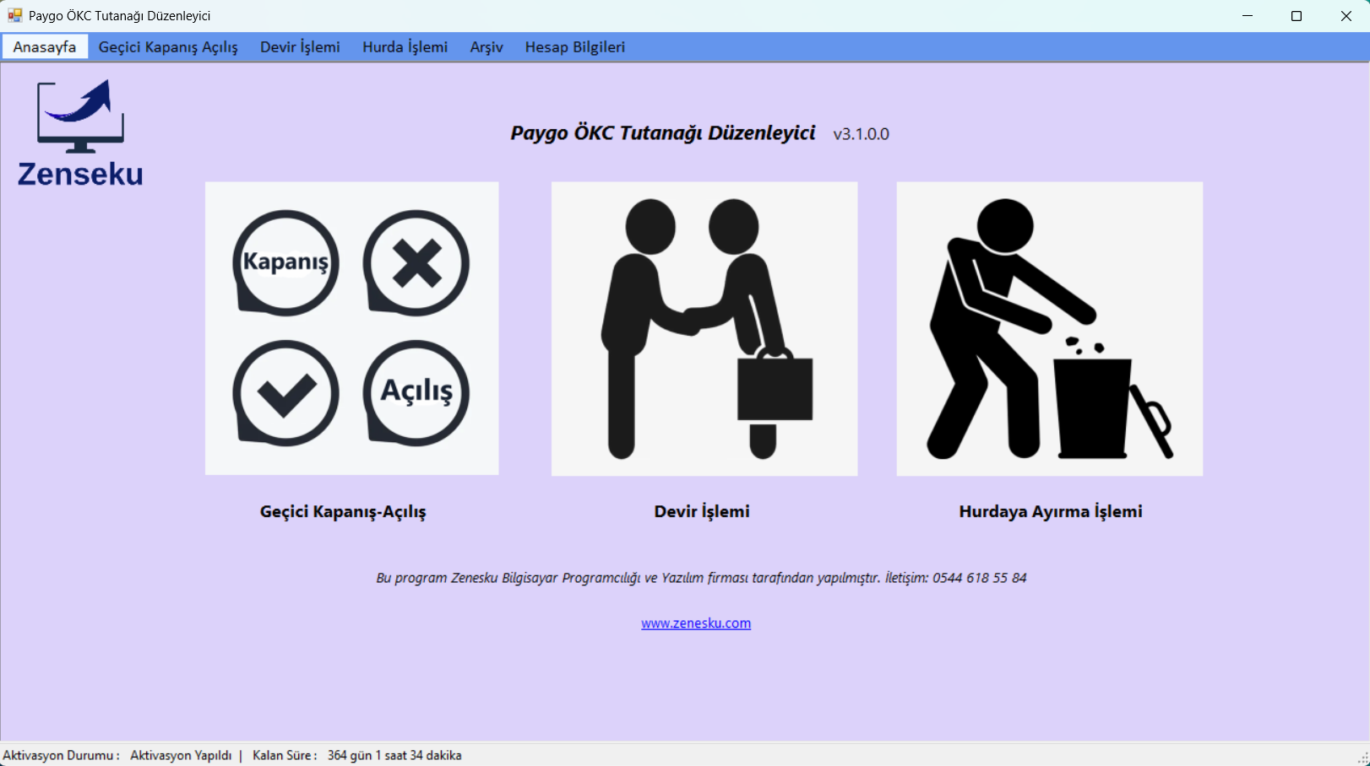Click the Kalan Süre label

point(285,756)
